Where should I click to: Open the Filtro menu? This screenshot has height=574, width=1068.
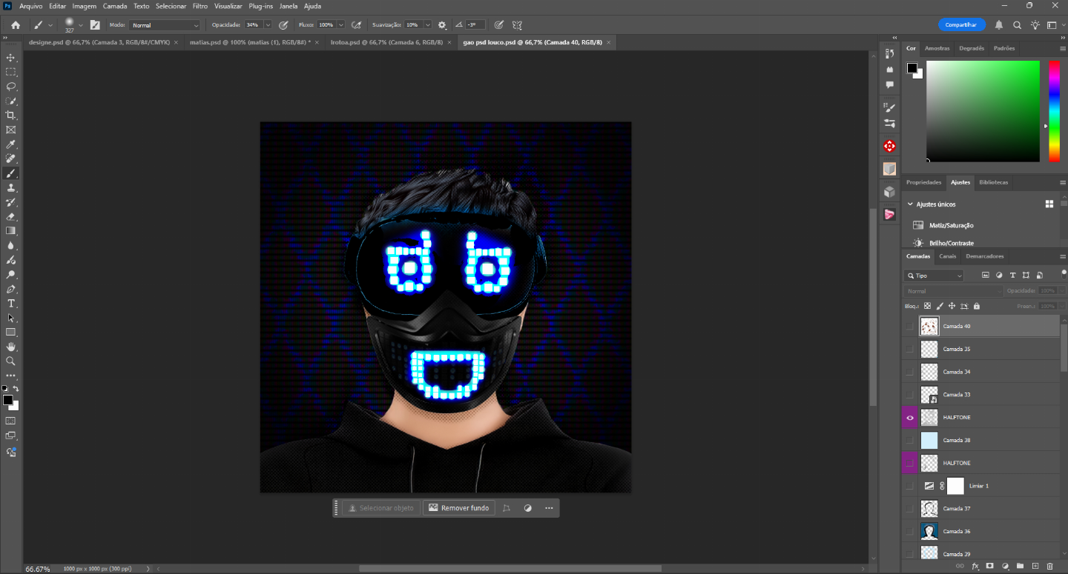(200, 6)
